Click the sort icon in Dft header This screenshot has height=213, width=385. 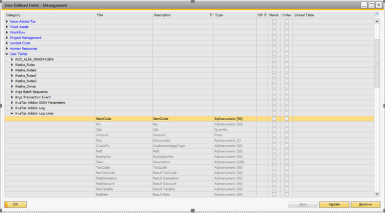[x=265, y=15]
